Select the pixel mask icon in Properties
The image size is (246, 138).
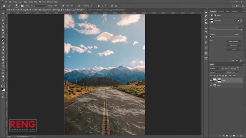(238, 20)
